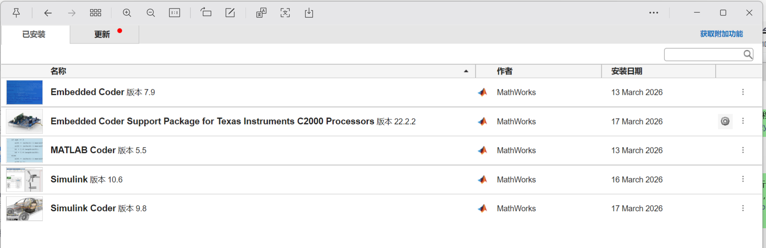This screenshot has width=766, height=248.
Task: Select Simulink Coder 版本 9.8 entry
Action: click(98, 208)
